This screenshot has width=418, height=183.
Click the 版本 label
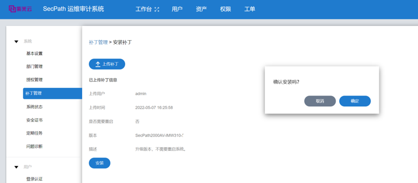coord(93,136)
